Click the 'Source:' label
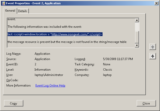Screen dimensions: 160x111 [11, 59]
